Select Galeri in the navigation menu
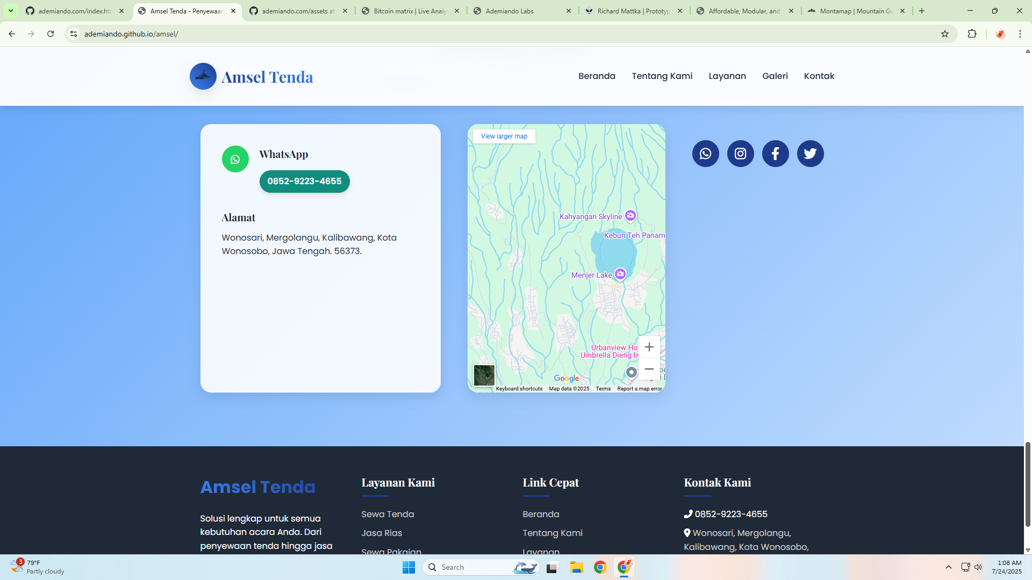This screenshot has height=580, width=1032. [x=775, y=76]
